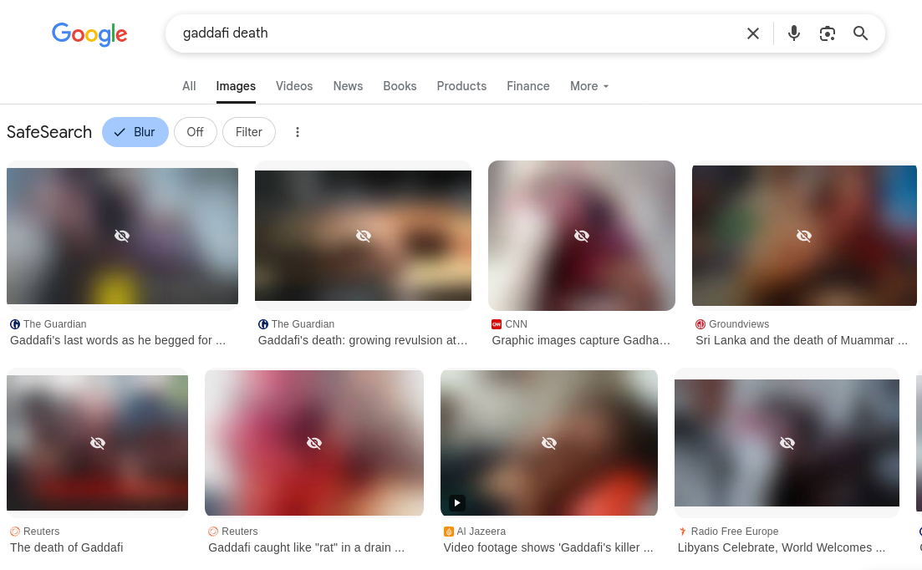The height and width of the screenshot is (570, 922).
Task: Clear the search box with X icon
Action: 752,33
